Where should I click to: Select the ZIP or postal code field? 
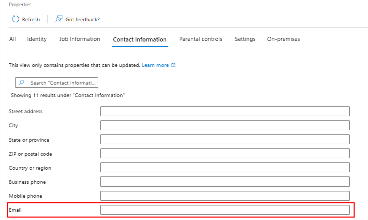225,154
